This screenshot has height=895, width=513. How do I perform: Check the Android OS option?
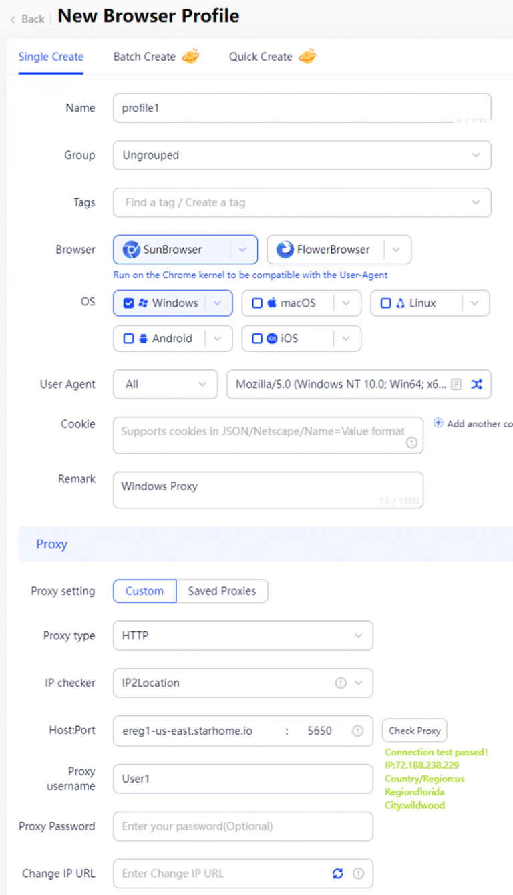tap(129, 338)
